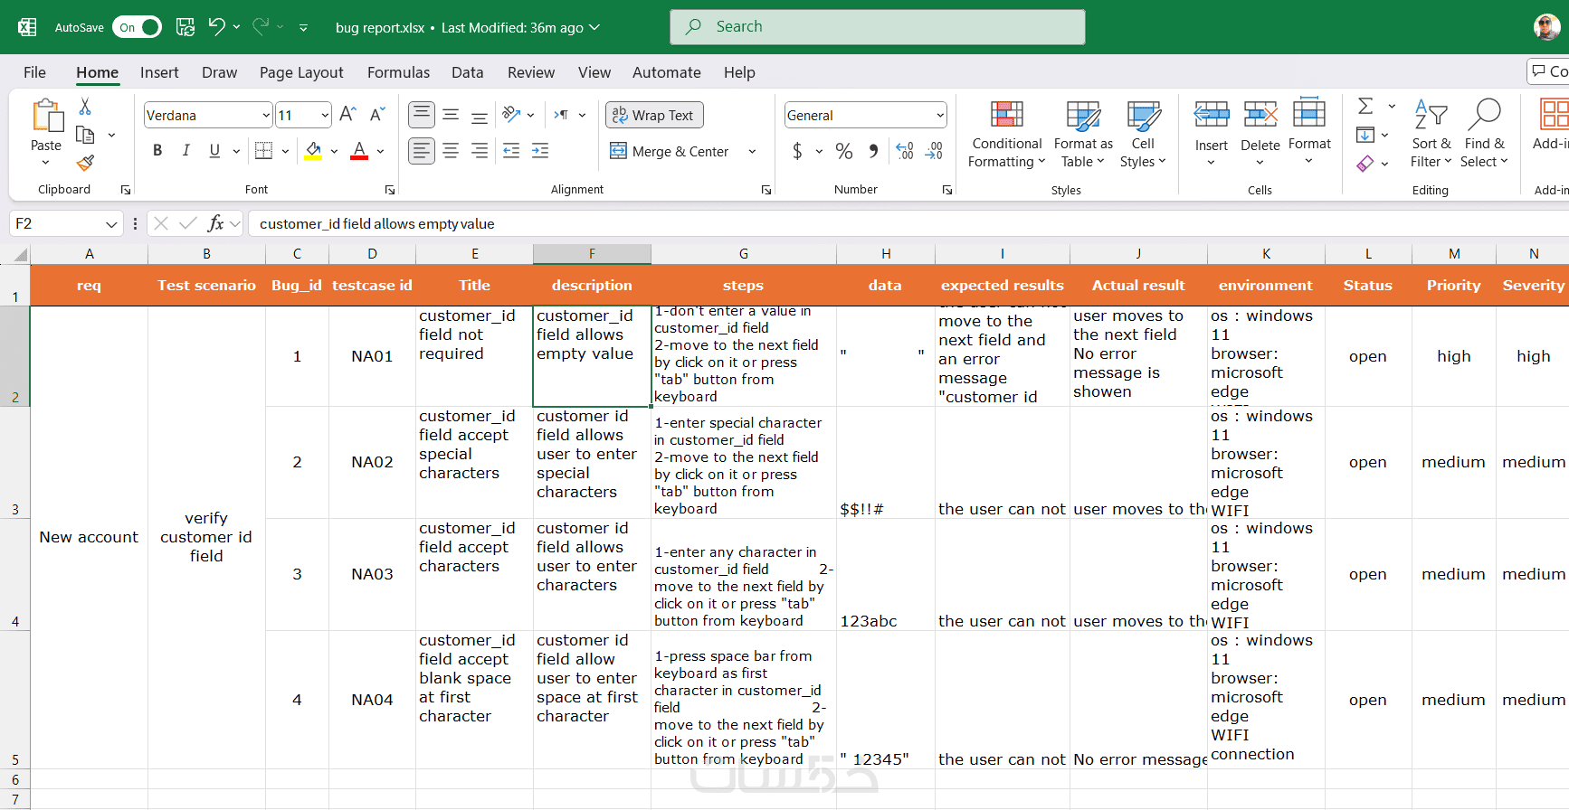The width and height of the screenshot is (1569, 810).
Task: Click the Increase Indent icon
Action: coord(540,151)
